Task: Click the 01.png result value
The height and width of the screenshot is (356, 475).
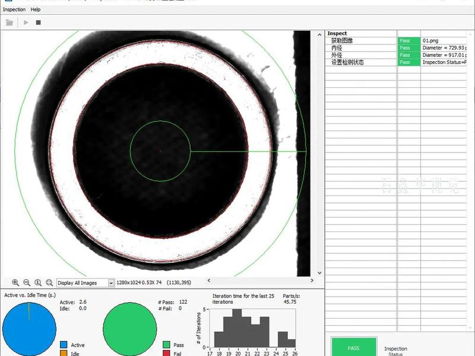Action: [x=430, y=40]
